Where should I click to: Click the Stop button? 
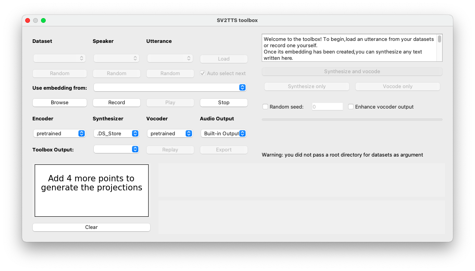tap(224, 102)
